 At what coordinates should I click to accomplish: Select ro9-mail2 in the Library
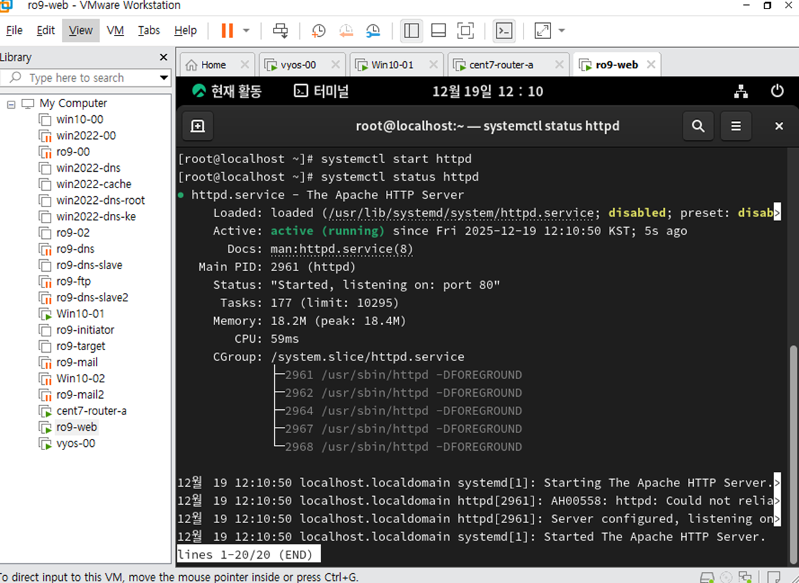(80, 395)
